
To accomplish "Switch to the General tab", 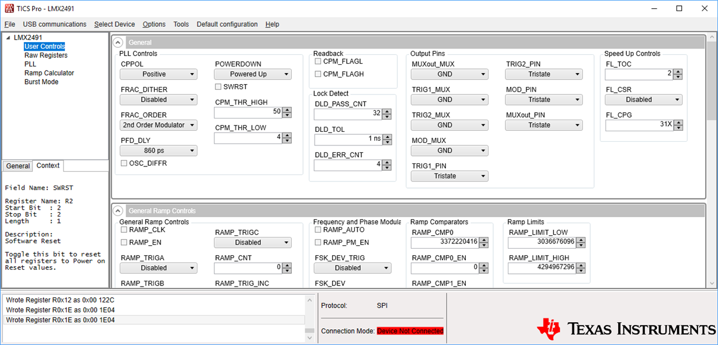I will [18, 166].
